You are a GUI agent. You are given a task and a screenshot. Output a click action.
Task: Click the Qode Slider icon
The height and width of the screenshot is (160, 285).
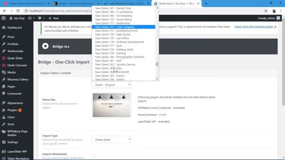tap(4, 58)
